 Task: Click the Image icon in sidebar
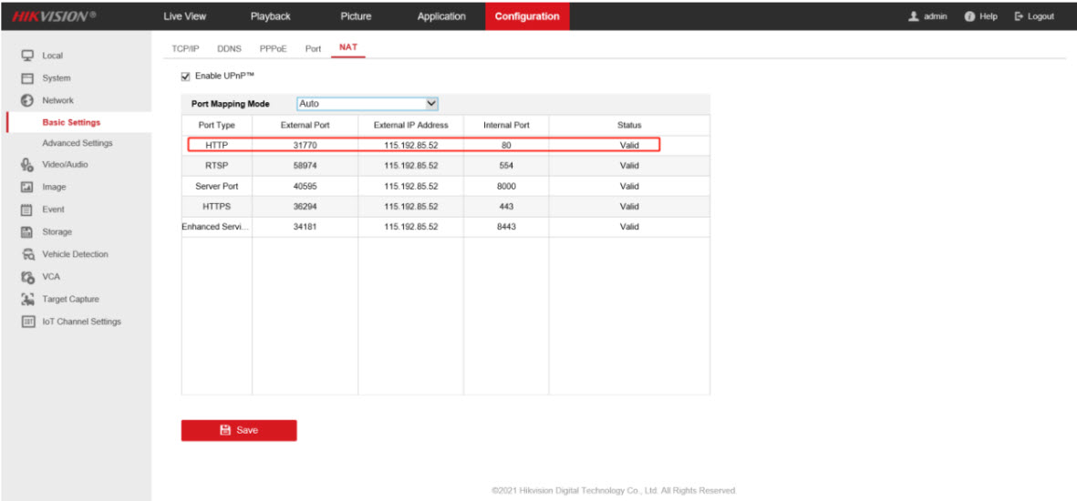point(27,187)
